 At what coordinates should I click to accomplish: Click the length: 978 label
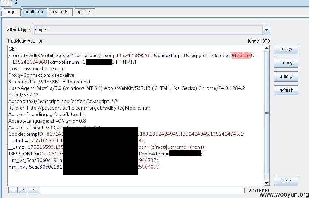coord(259,41)
